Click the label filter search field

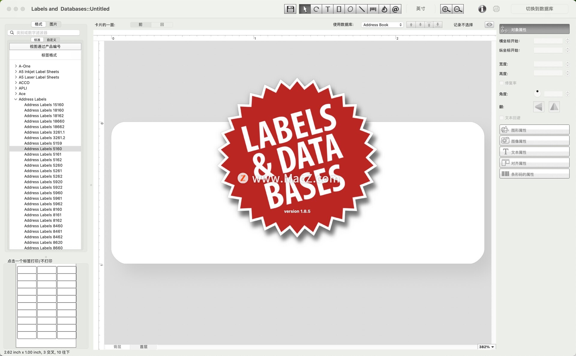[44, 32]
